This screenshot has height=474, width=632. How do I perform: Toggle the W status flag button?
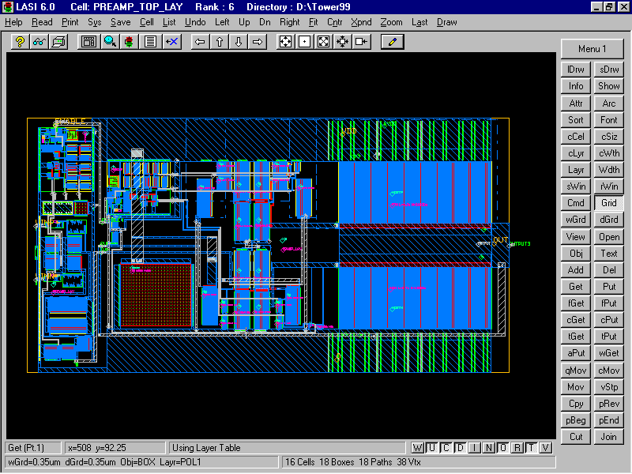click(x=418, y=448)
